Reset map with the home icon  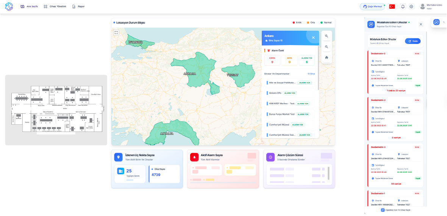pyautogui.click(x=326, y=58)
